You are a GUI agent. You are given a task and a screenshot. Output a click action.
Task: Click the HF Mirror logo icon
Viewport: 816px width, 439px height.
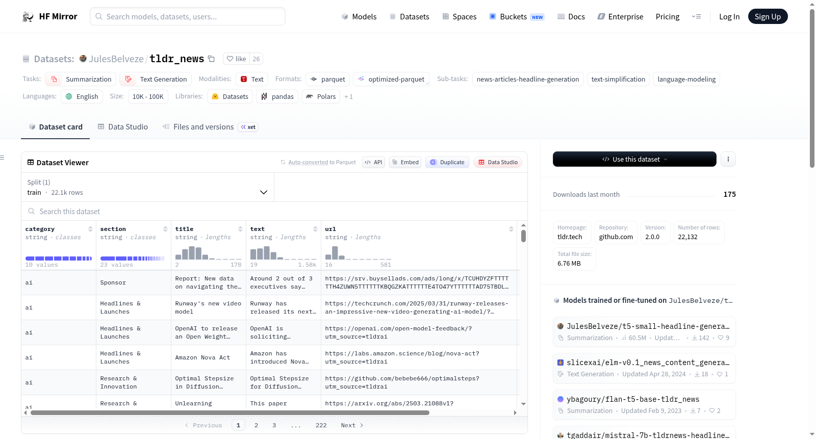(28, 17)
